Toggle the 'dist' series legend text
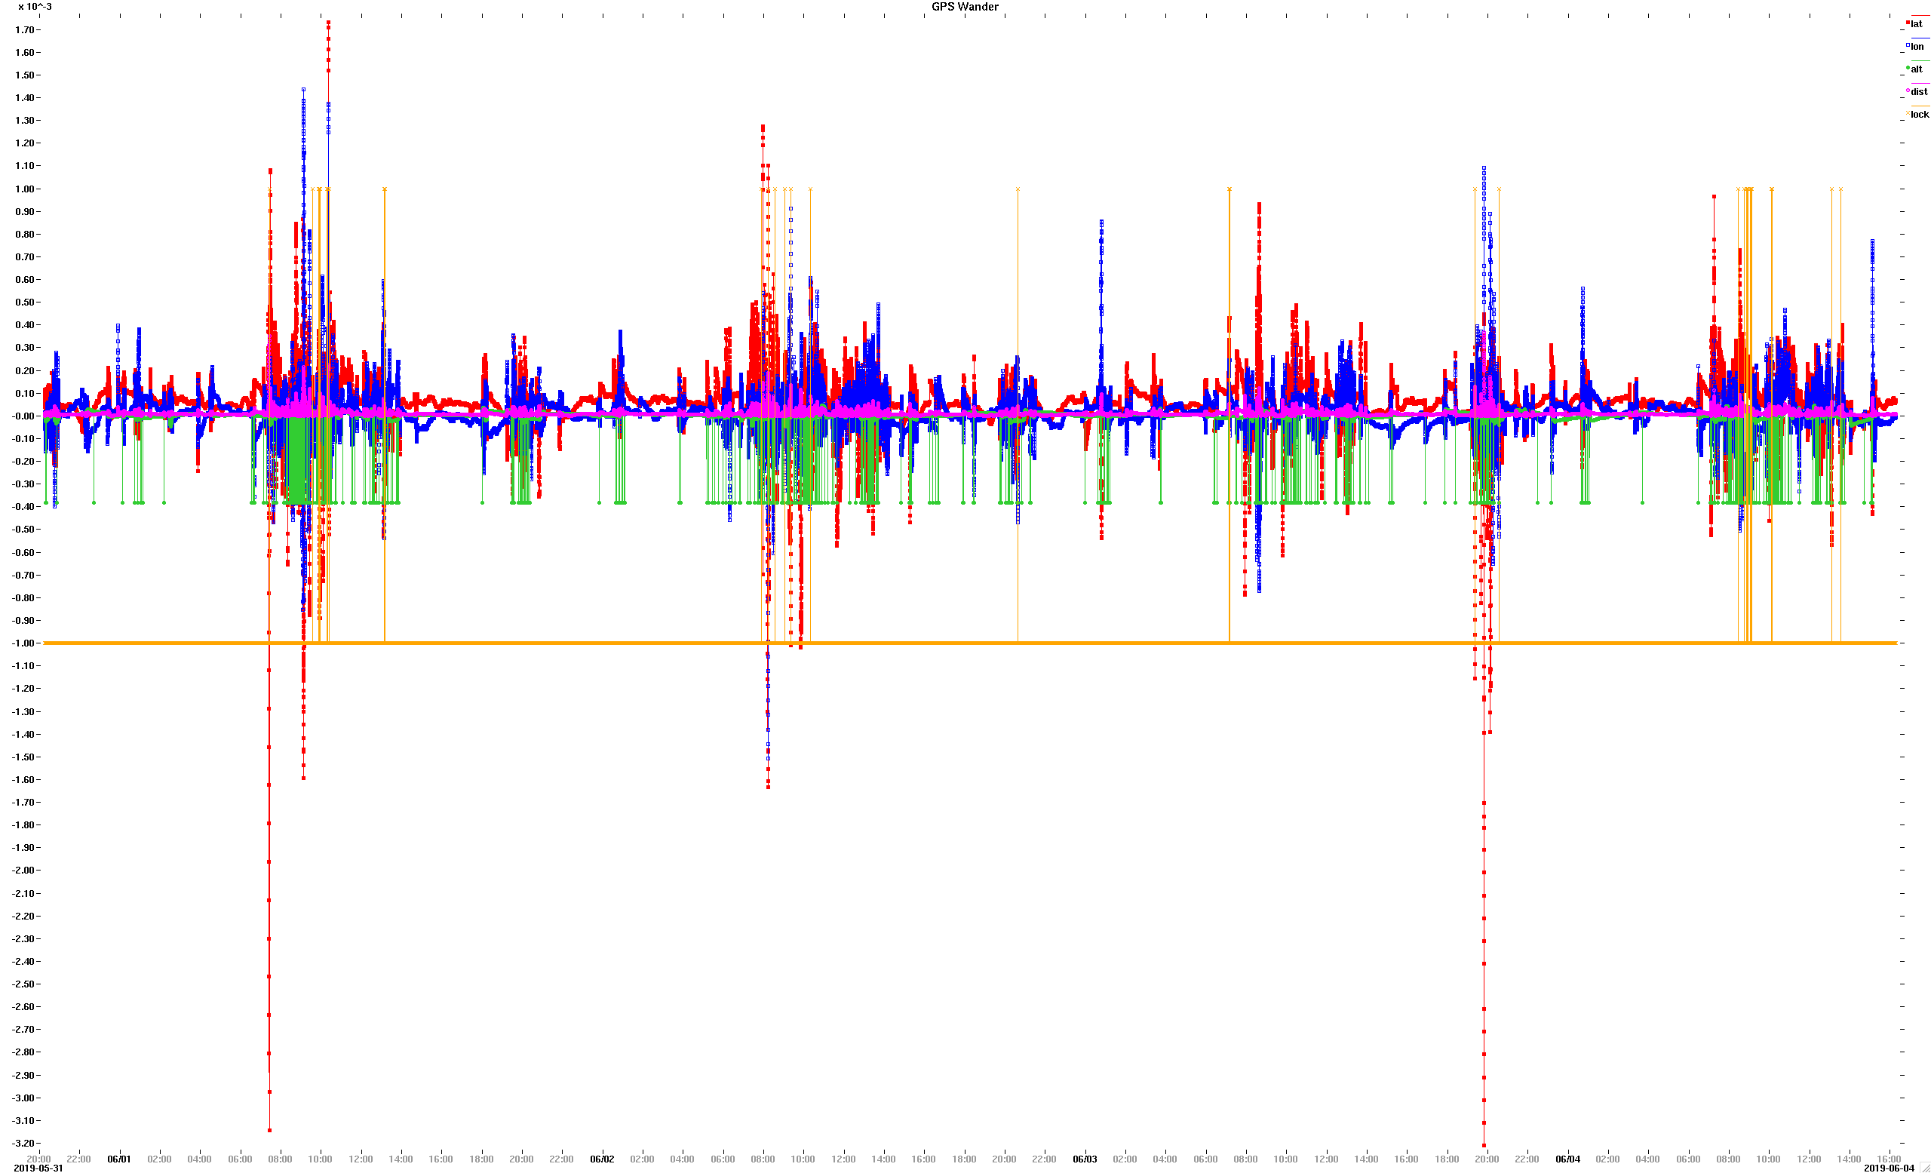1931x1173 pixels. point(1919,93)
